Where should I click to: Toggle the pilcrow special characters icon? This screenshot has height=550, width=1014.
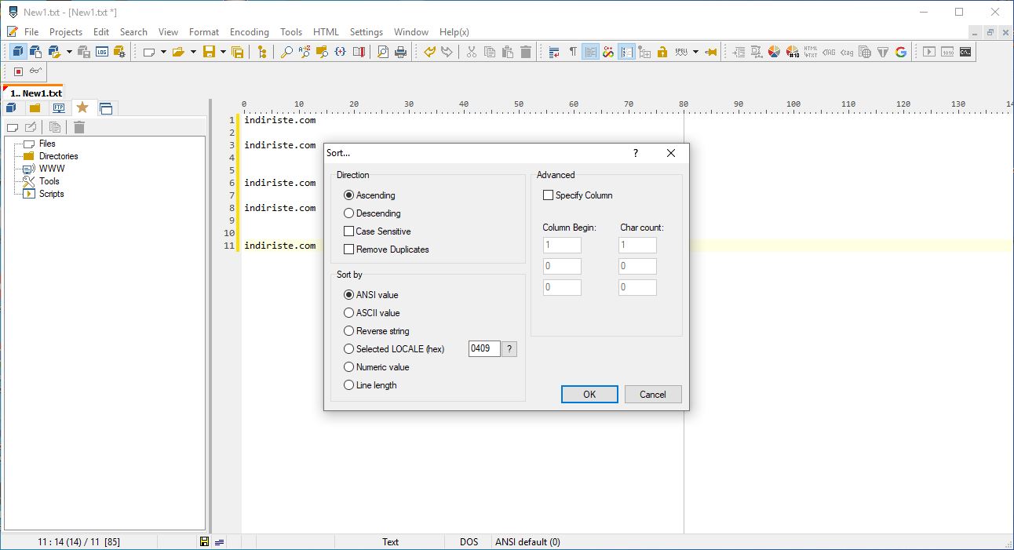tap(573, 52)
